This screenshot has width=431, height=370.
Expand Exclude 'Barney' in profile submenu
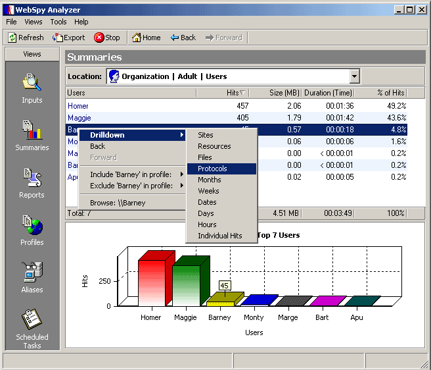[x=132, y=186]
